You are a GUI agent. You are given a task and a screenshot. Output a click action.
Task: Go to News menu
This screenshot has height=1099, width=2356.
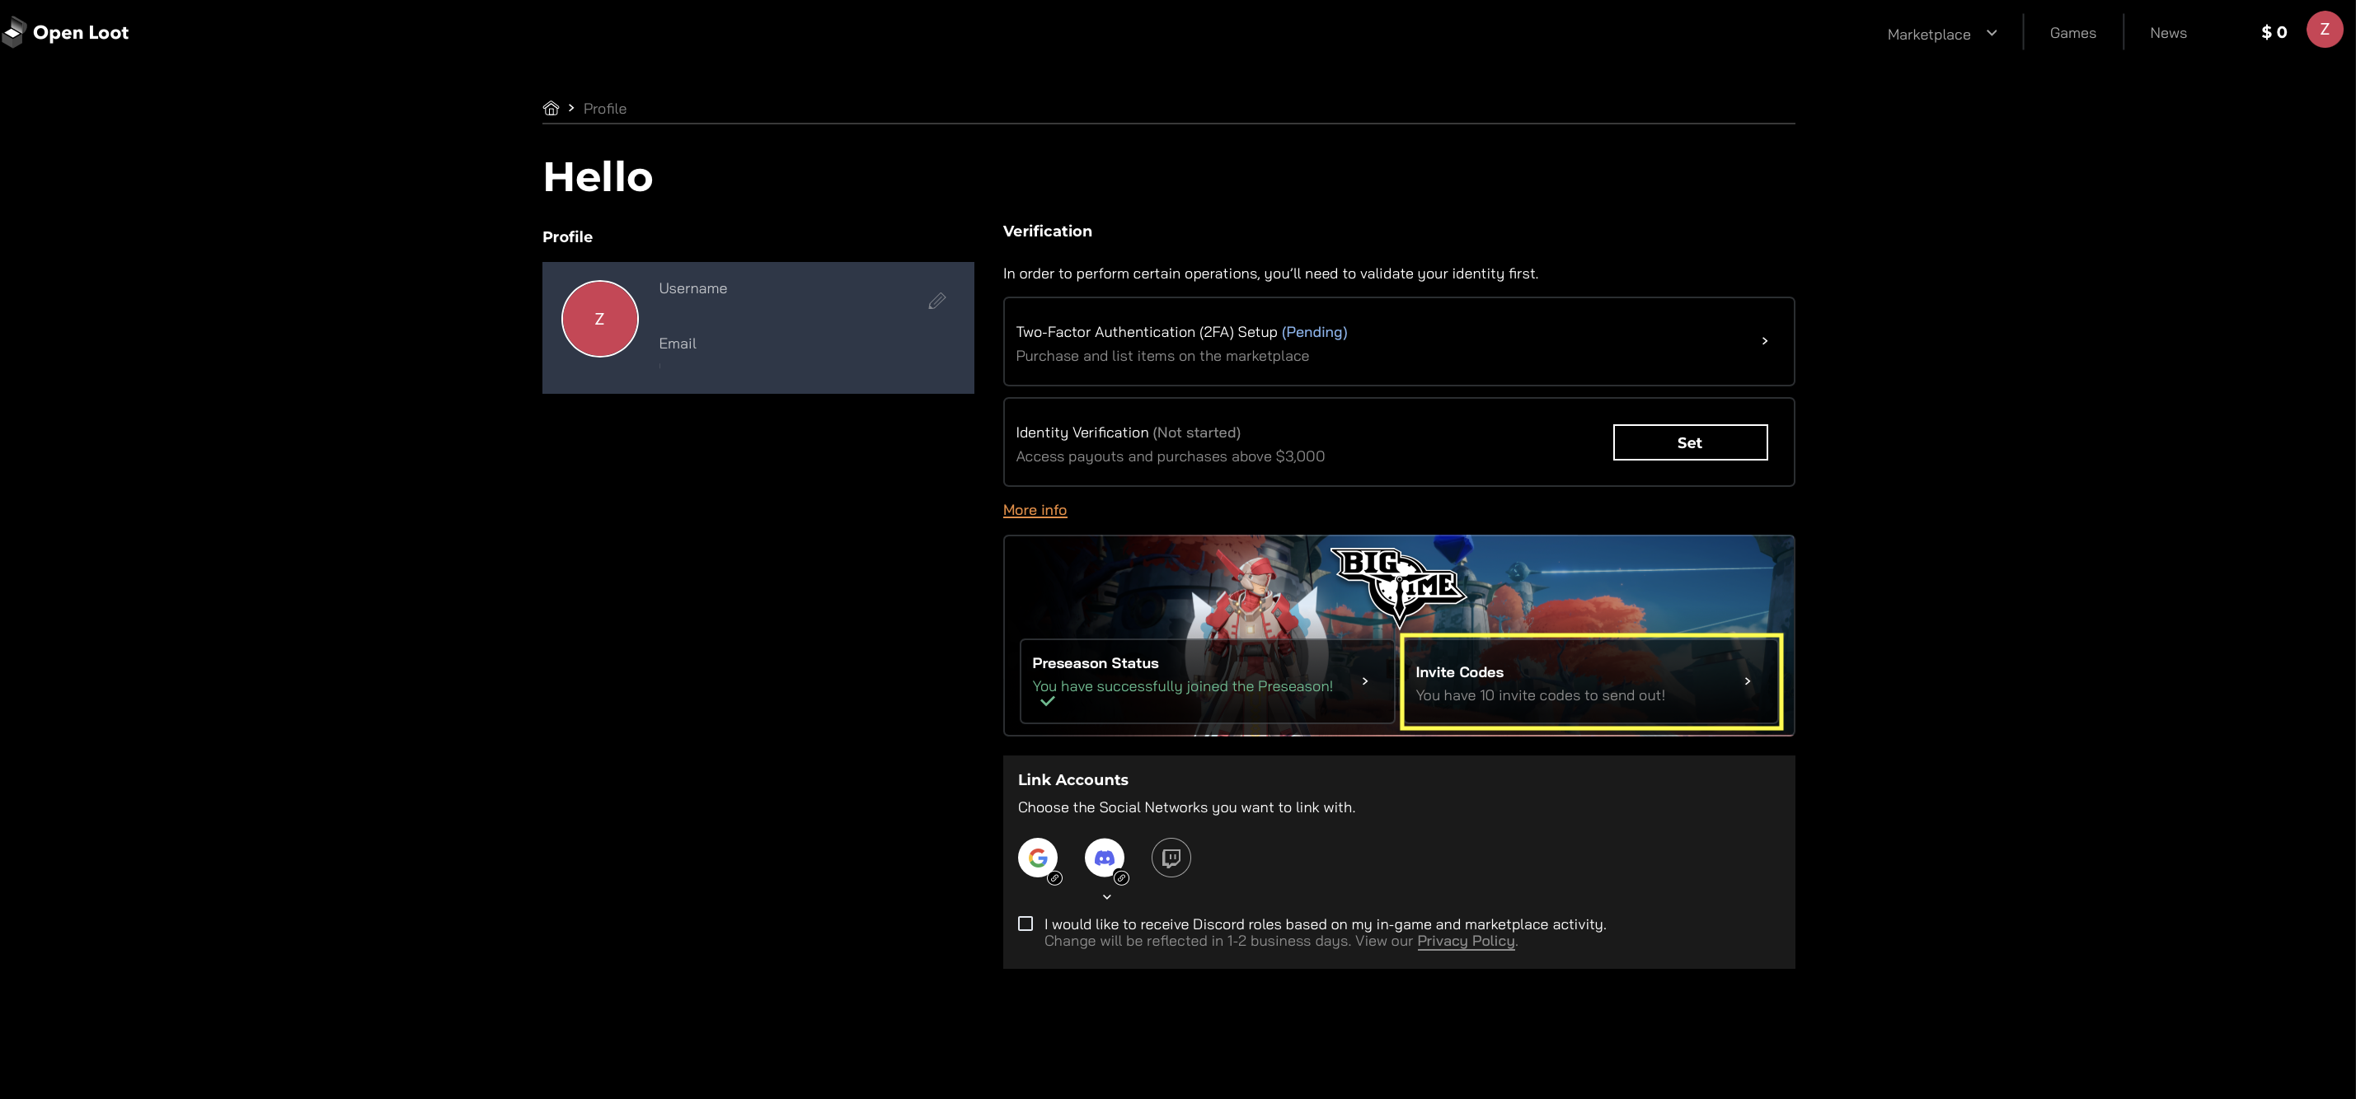(2167, 33)
